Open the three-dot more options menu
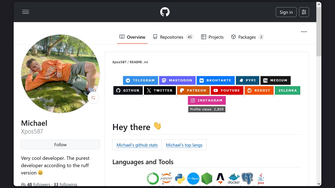335x188 pixels. pos(304,32)
